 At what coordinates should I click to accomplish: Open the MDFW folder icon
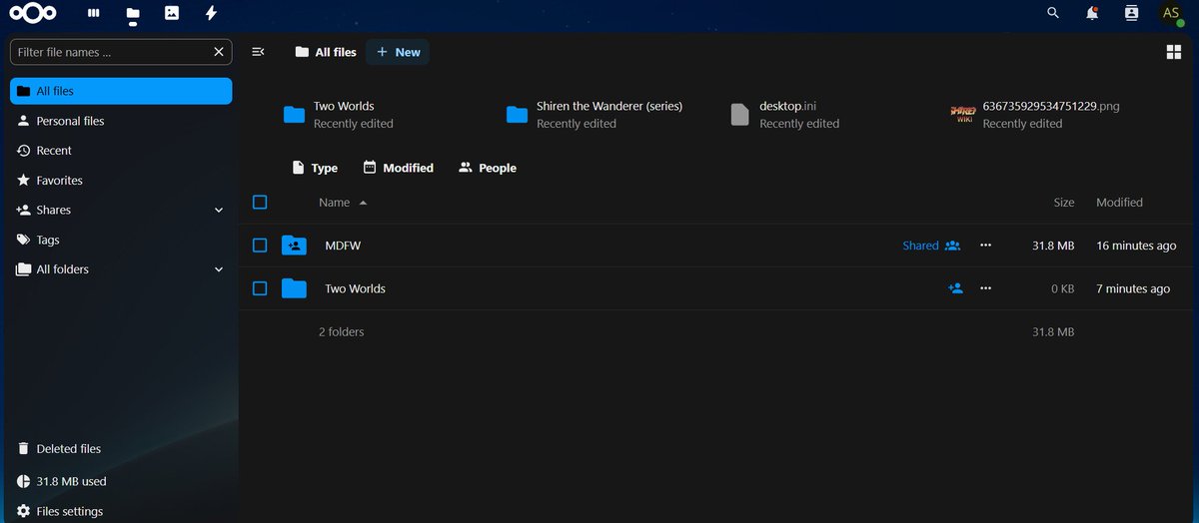coord(294,246)
